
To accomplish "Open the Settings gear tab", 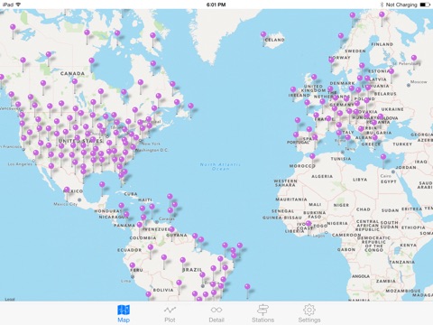I will [x=309, y=314].
